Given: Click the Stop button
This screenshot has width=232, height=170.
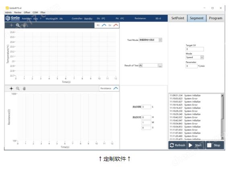Looking at the screenshot, I should coord(215,145).
